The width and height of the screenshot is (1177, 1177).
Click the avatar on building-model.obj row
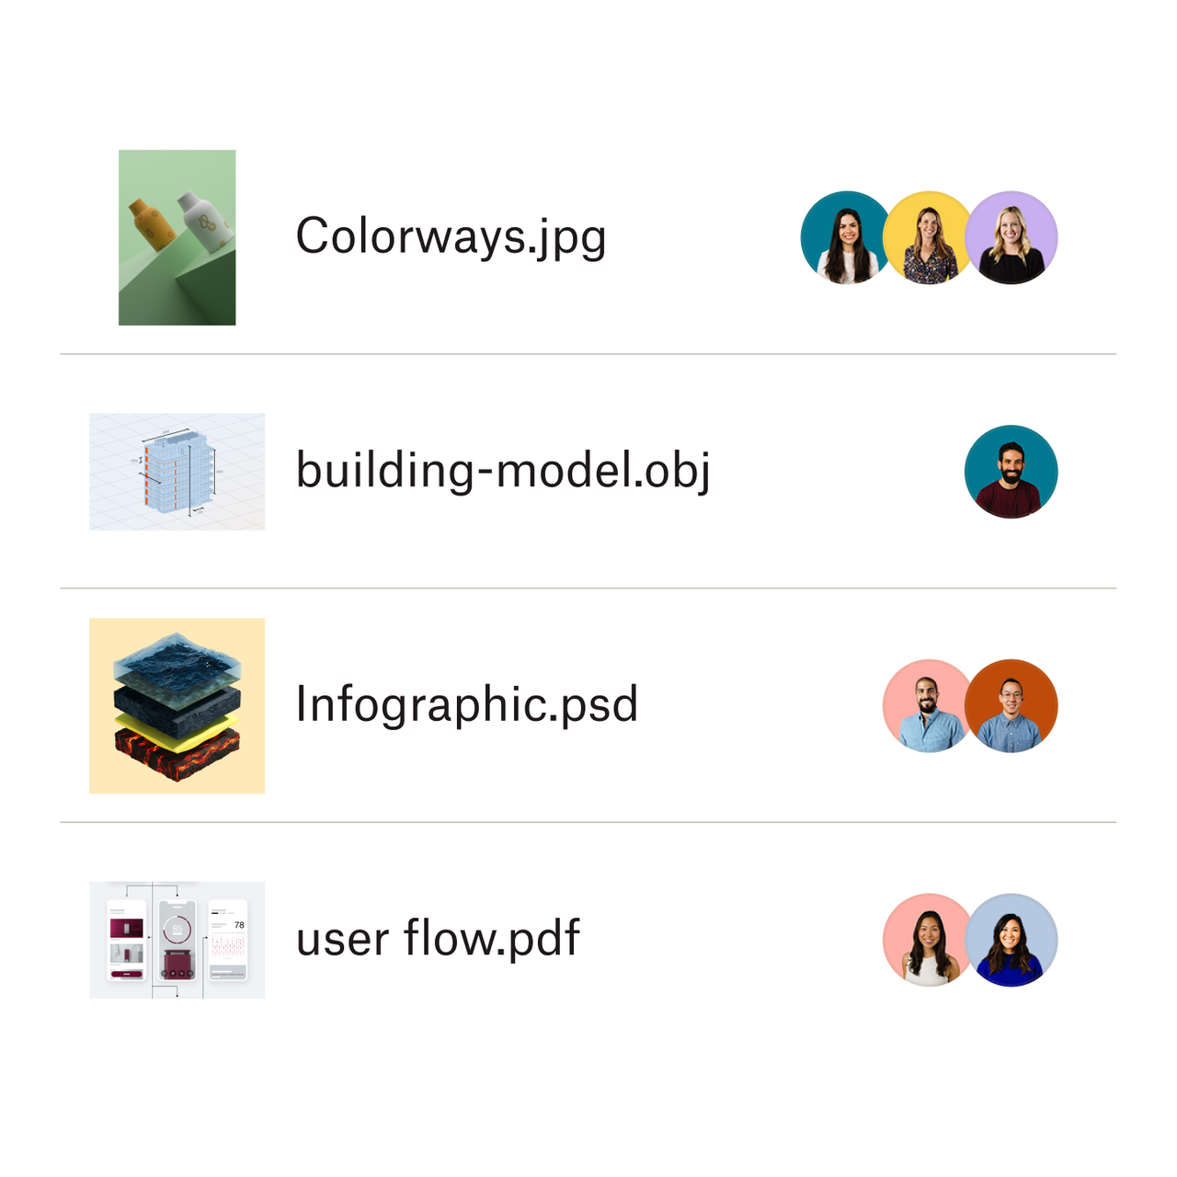(1011, 472)
